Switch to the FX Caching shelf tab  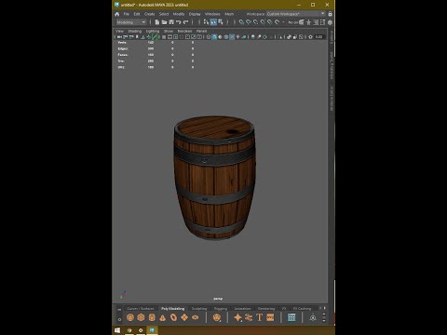[302, 308]
